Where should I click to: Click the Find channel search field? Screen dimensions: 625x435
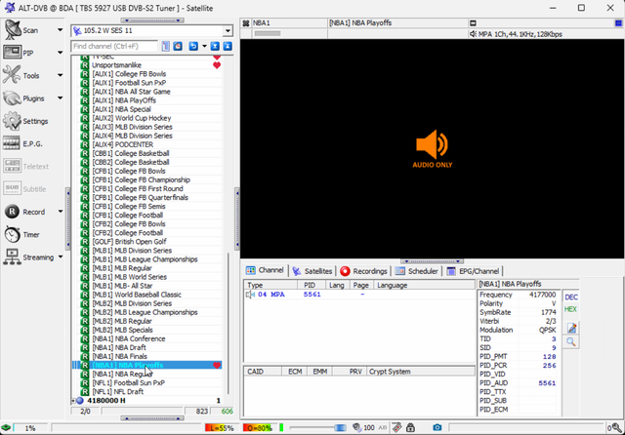[115, 46]
